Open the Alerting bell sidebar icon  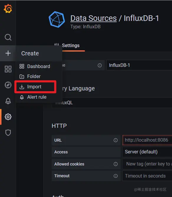click(8, 101)
